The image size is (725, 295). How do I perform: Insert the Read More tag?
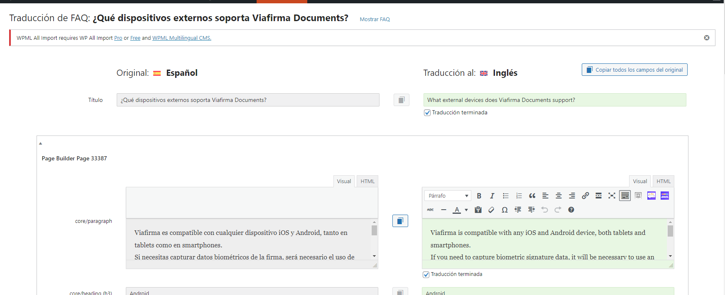(x=598, y=196)
